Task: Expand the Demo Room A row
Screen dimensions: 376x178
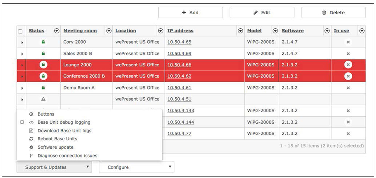Action: [x=22, y=88]
